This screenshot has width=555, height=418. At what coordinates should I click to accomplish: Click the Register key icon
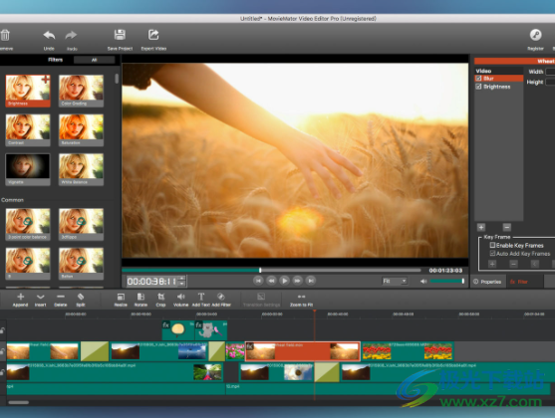535,35
